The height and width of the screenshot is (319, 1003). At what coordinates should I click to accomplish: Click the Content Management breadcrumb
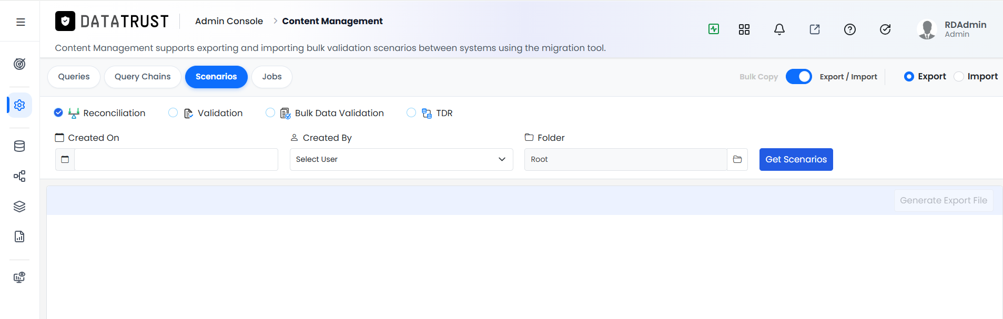[x=332, y=21]
